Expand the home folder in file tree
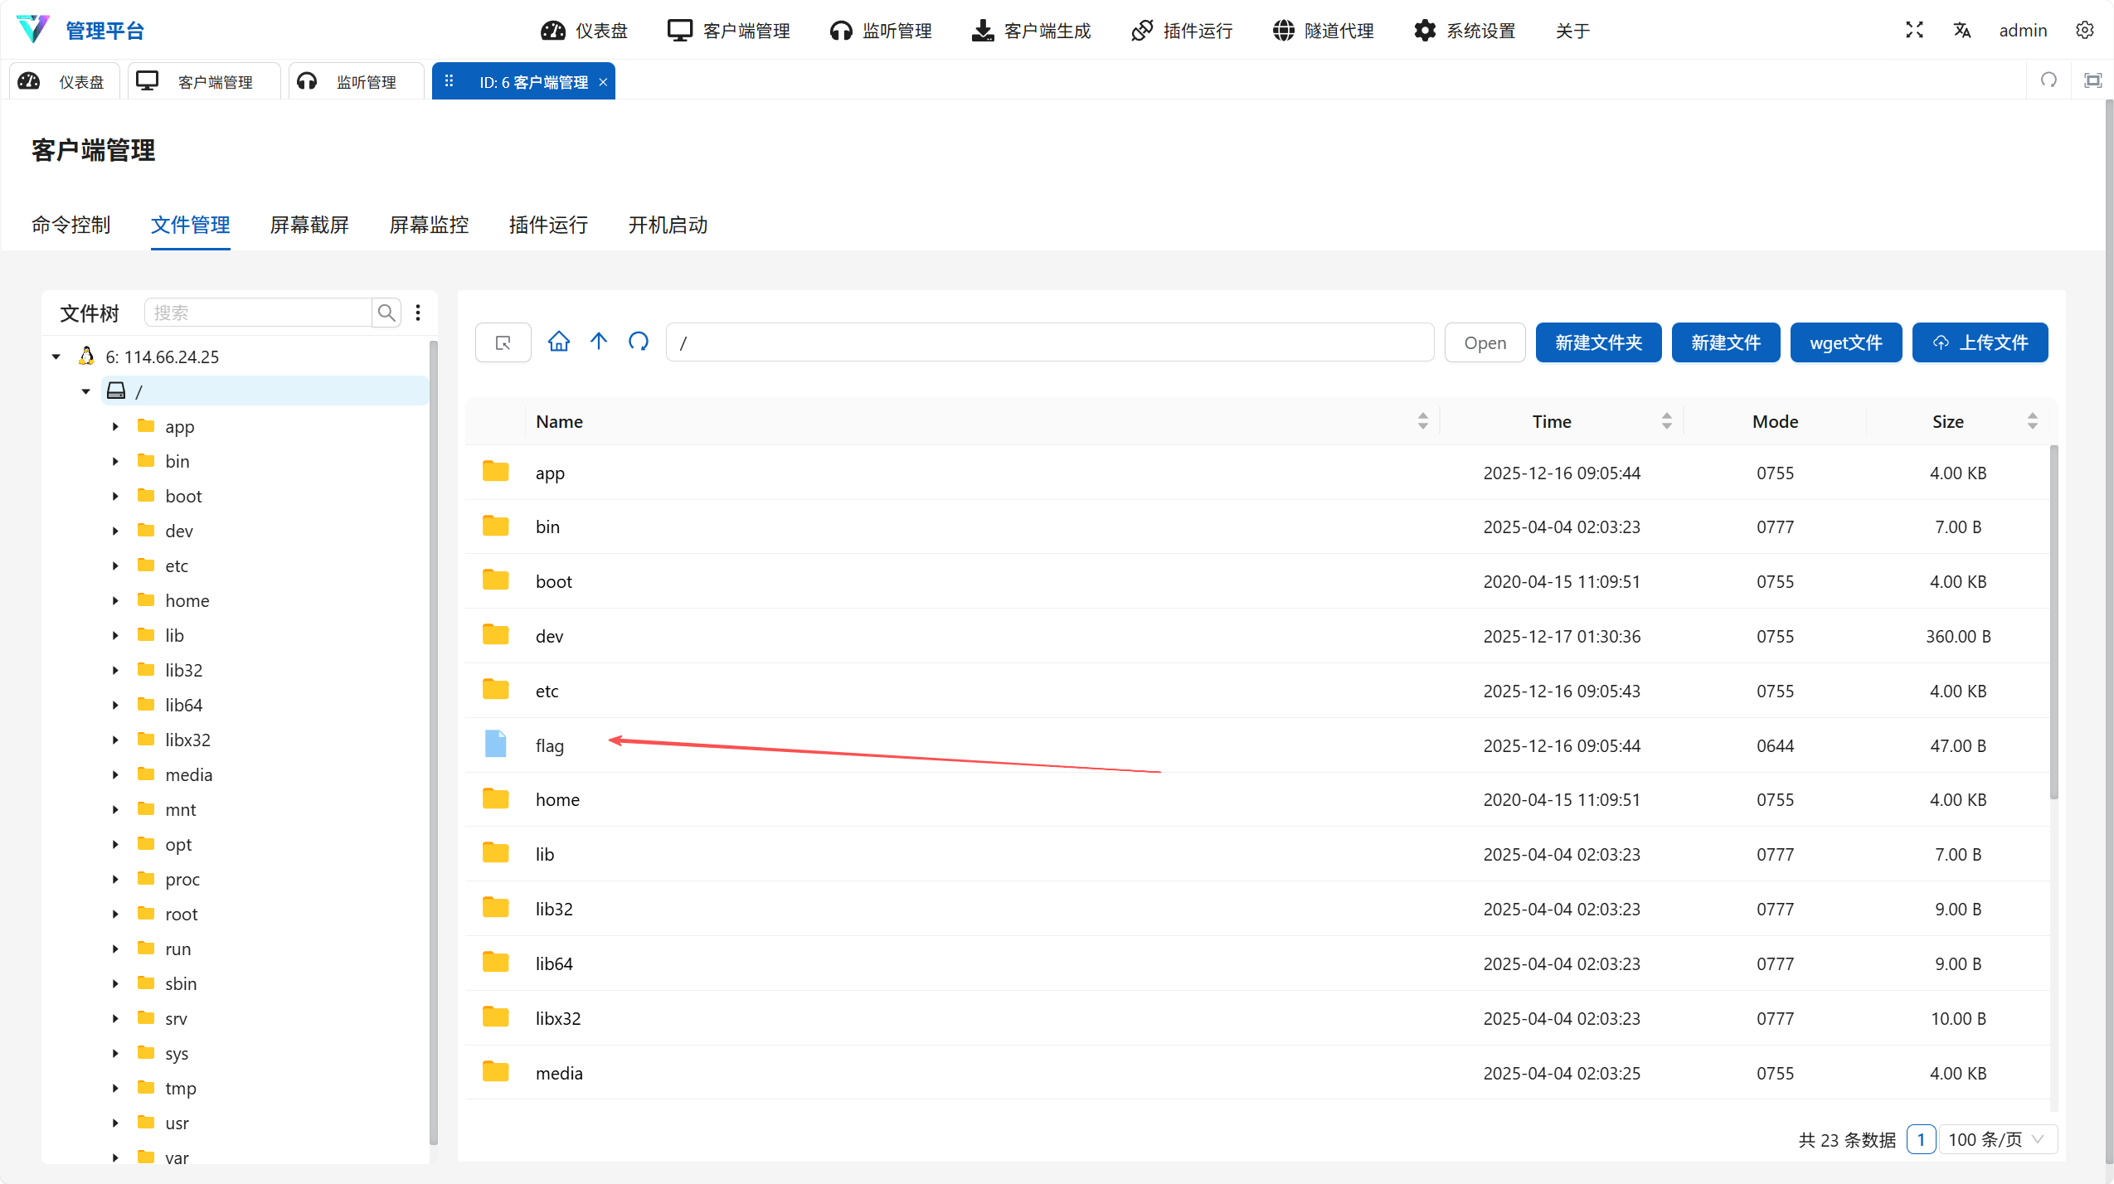This screenshot has width=2114, height=1184. (x=115, y=599)
